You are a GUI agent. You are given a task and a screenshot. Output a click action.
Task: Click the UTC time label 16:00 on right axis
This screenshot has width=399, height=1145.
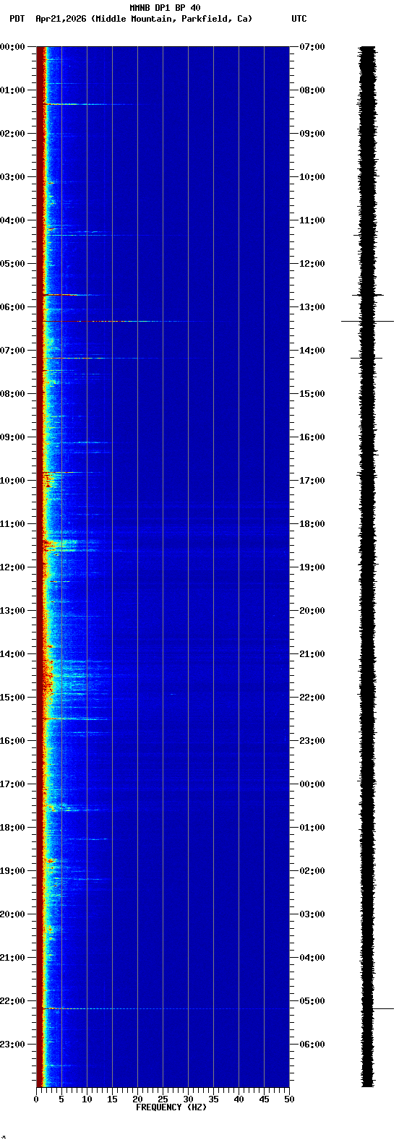coord(312,437)
